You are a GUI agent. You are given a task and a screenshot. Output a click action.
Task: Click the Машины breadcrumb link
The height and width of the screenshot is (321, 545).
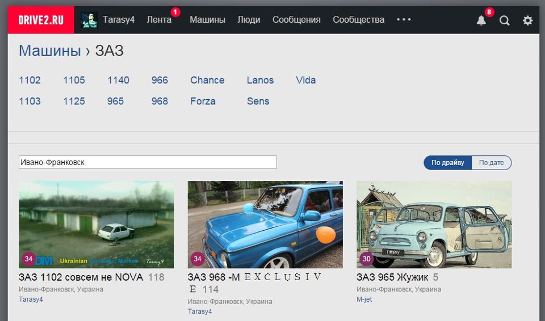click(50, 50)
